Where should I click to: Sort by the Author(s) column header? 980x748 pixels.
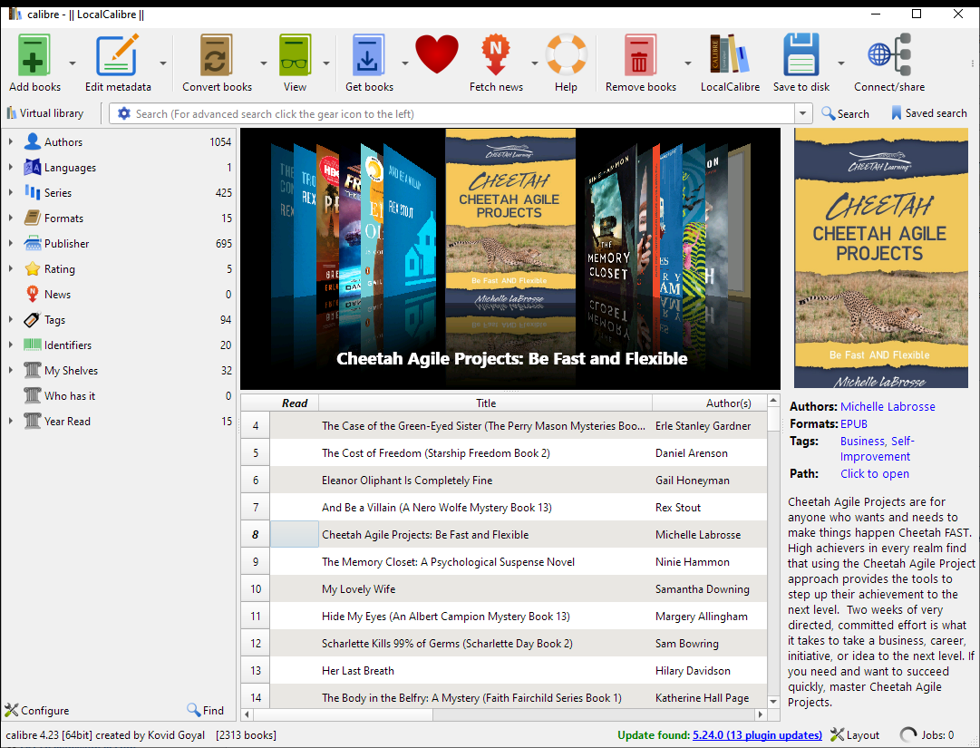709,403
